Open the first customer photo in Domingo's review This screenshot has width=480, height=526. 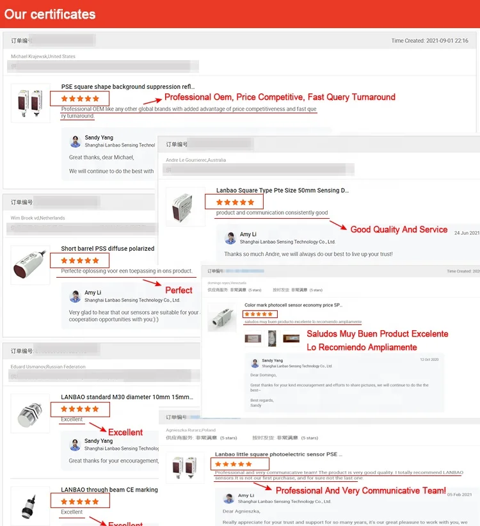tap(253, 339)
